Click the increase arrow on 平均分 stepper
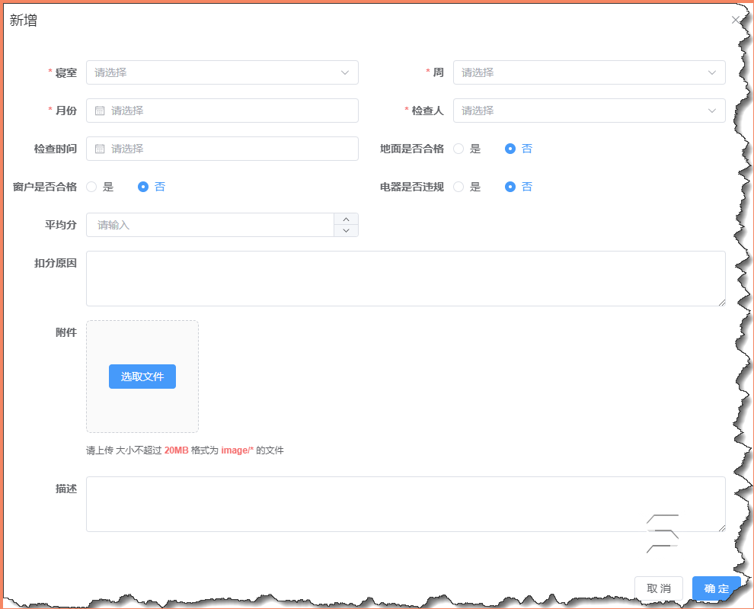This screenshot has width=754, height=609. pos(347,220)
